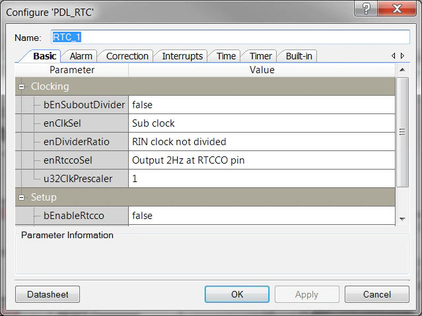Click the scrollbar down arrow
422x316 pixels.
(x=402, y=218)
